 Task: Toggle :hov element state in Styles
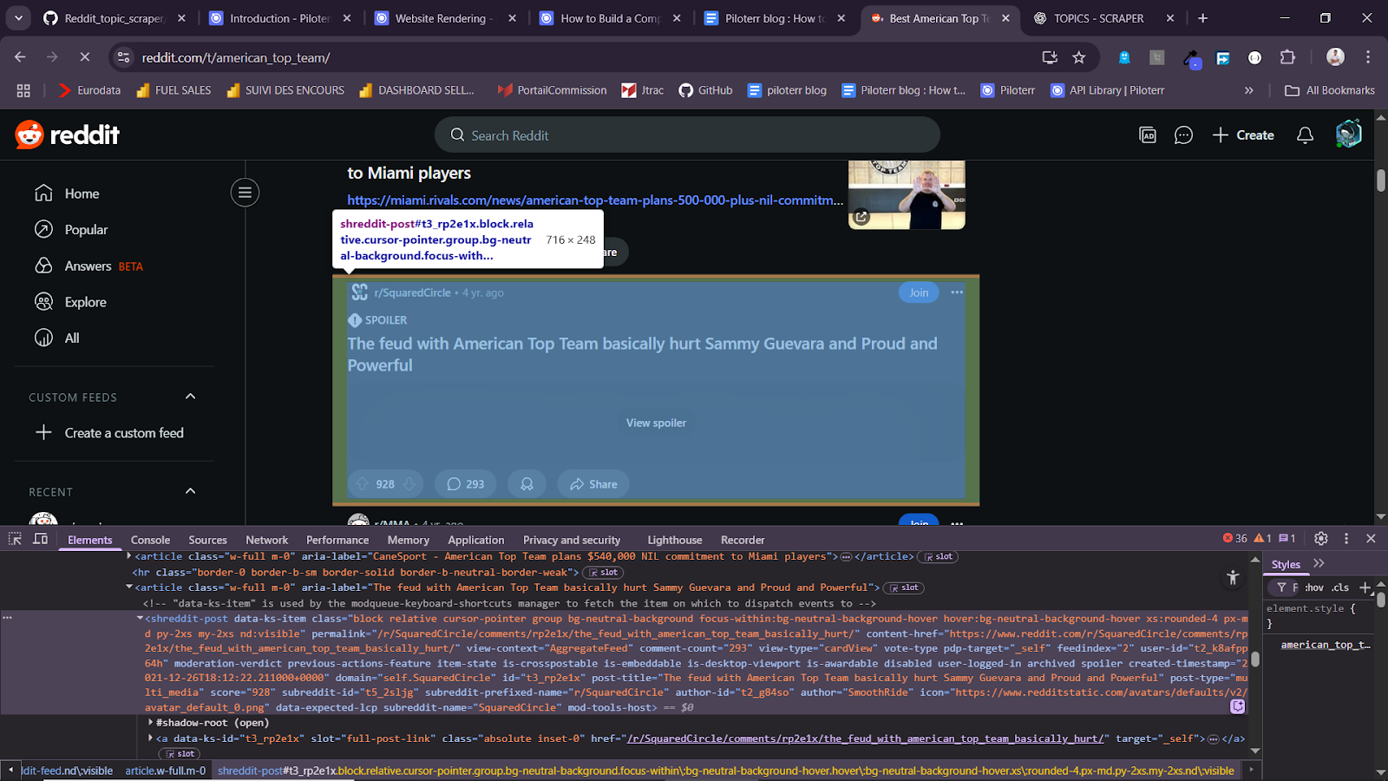[1313, 587]
